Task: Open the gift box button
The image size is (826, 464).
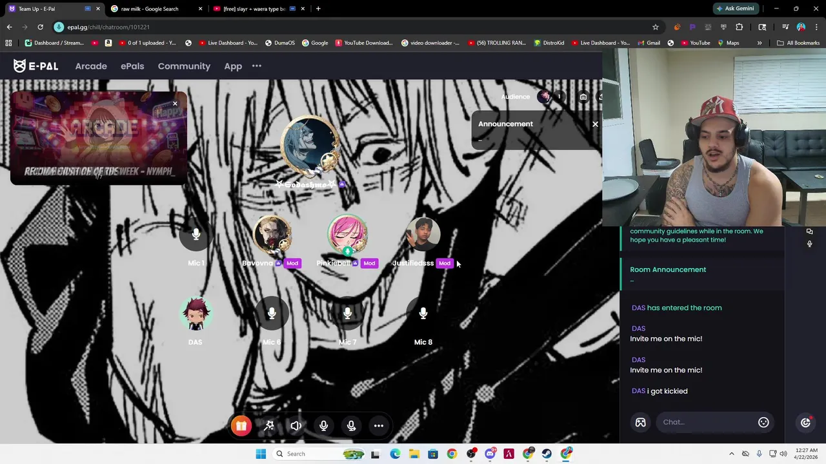Action: pos(241,425)
